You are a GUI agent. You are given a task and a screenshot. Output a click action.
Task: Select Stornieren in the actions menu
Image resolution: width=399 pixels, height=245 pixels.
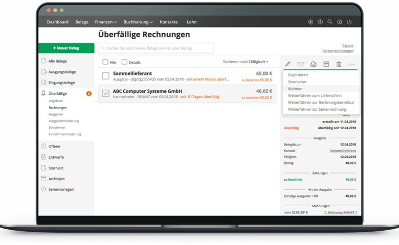pos(297,82)
